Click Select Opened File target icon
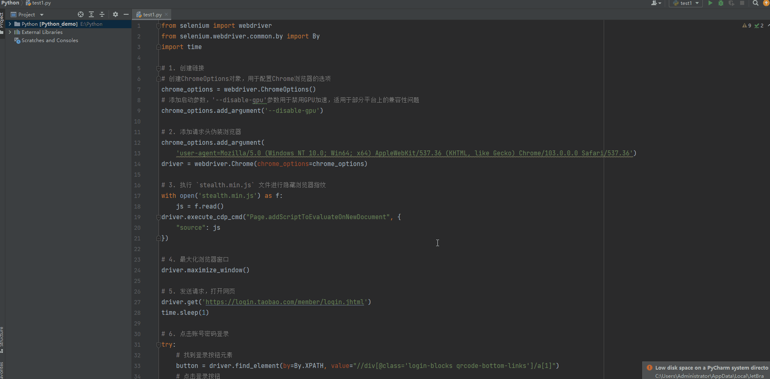The height and width of the screenshot is (379, 770). (81, 14)
